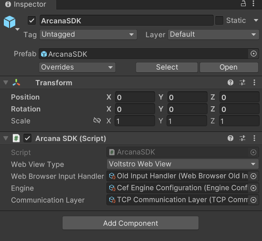Viewport: 262px width, 241px height.
Task: Click the blue cube GameObject icon
Action: tap(10, 22)
